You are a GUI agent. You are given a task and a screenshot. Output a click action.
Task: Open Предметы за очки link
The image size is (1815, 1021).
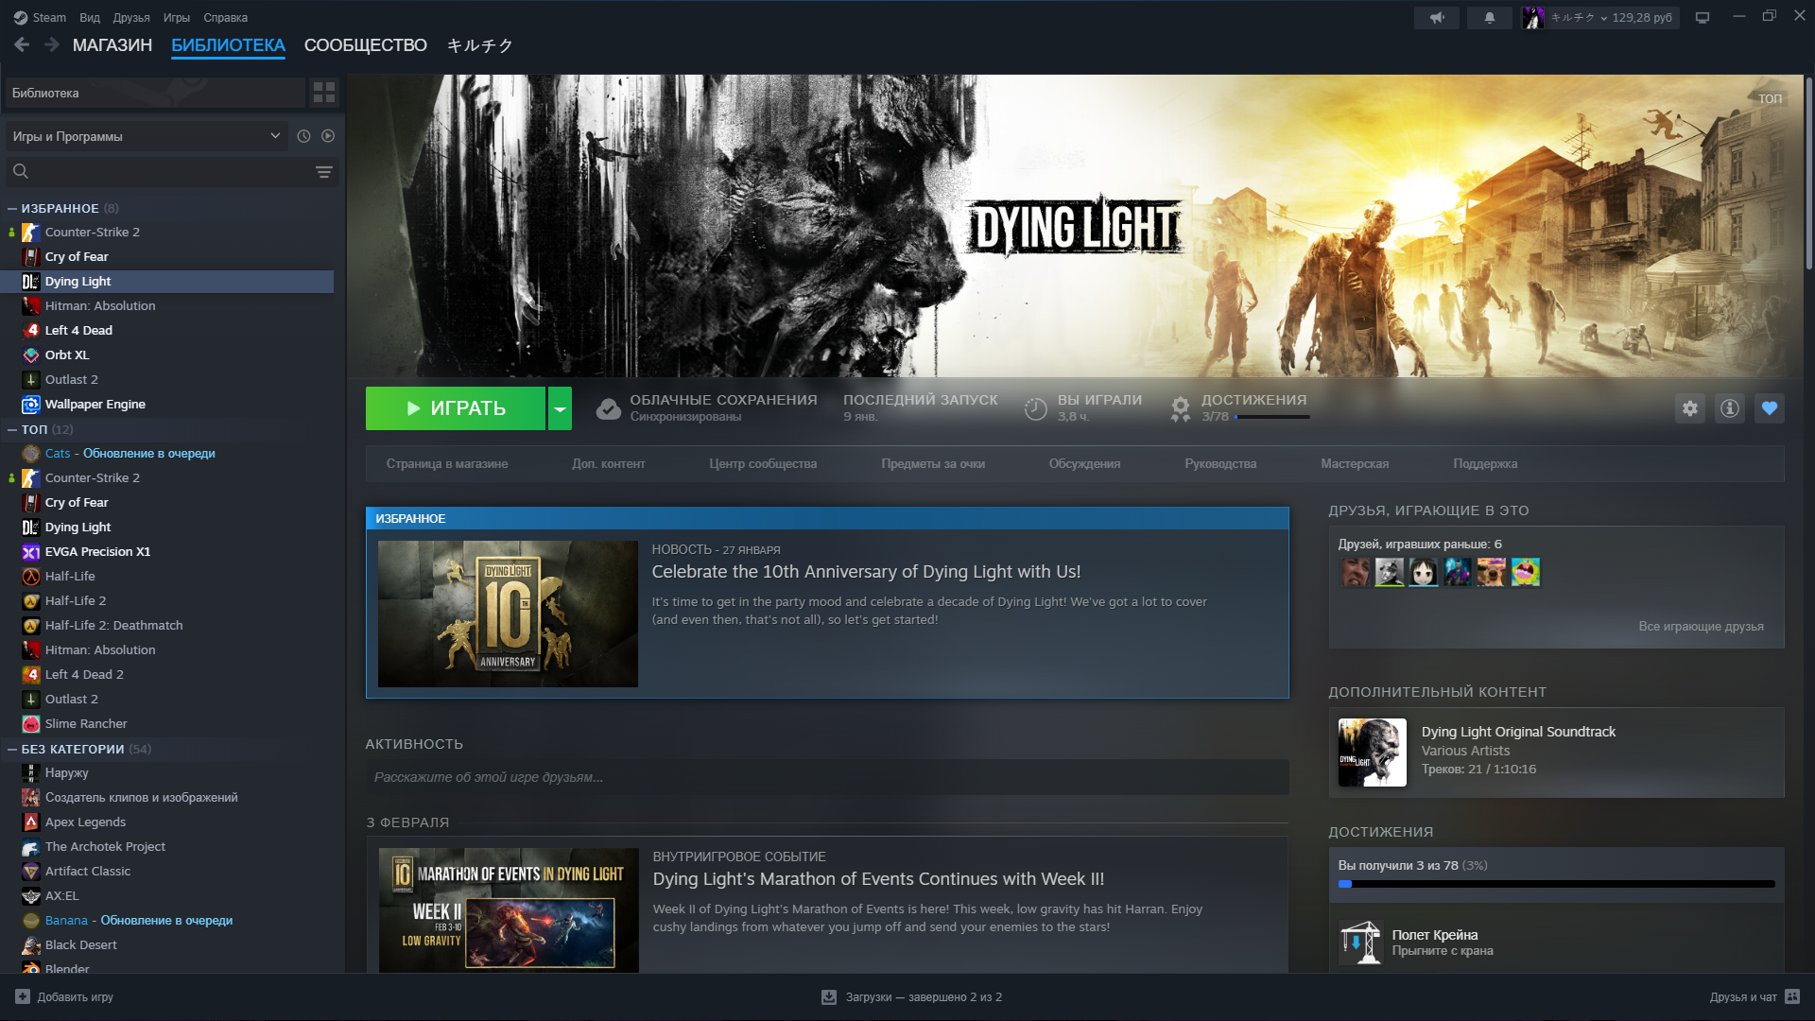(x=933, y=463)
